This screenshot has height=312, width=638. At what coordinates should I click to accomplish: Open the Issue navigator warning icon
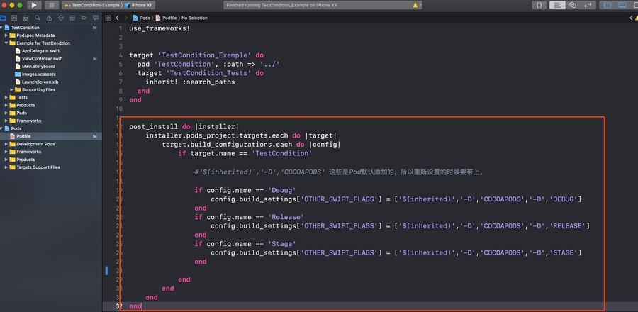pyautogui.click(x=50, y=18)
